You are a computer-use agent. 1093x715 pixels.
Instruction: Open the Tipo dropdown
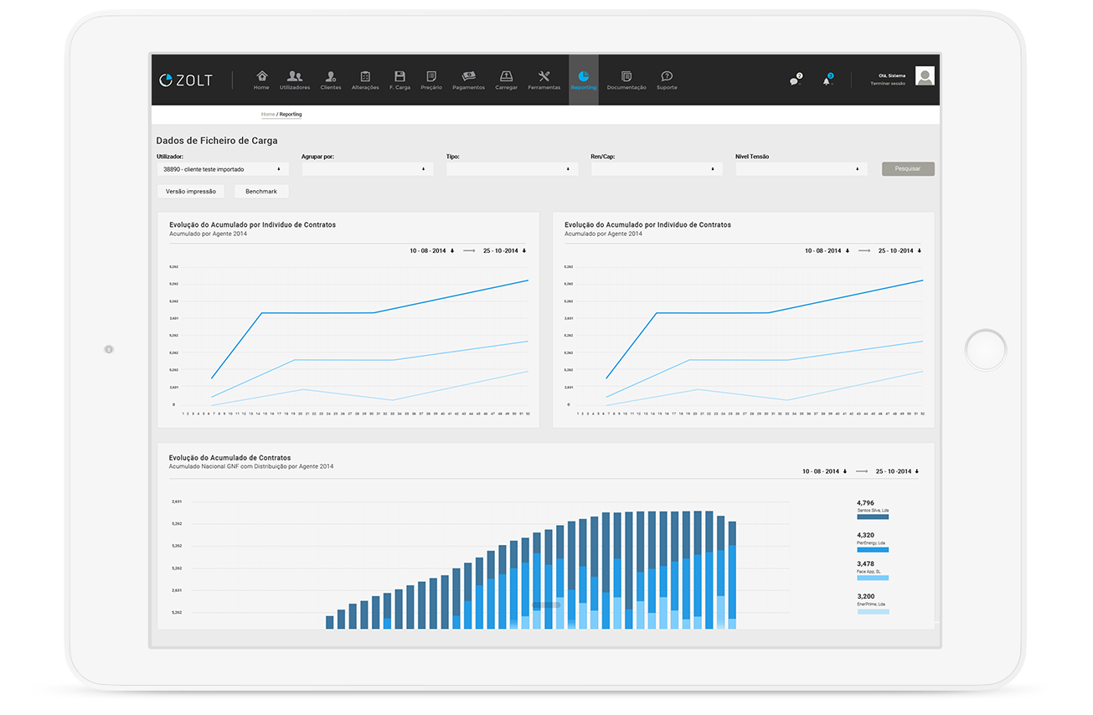coord(513,169)
